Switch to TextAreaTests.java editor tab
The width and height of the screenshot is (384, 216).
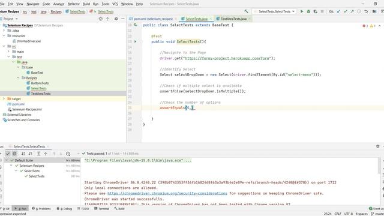(x=233, y=19)
